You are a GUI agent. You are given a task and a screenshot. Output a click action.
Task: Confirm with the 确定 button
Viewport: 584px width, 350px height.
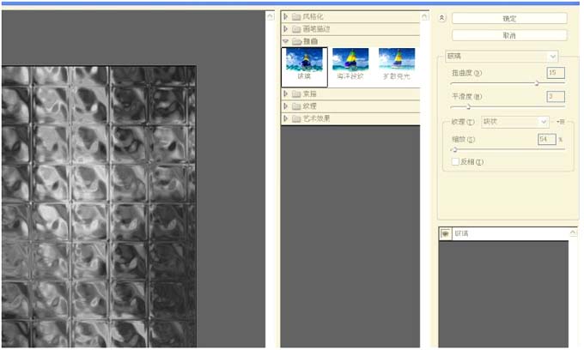click(x=509, y=18)
